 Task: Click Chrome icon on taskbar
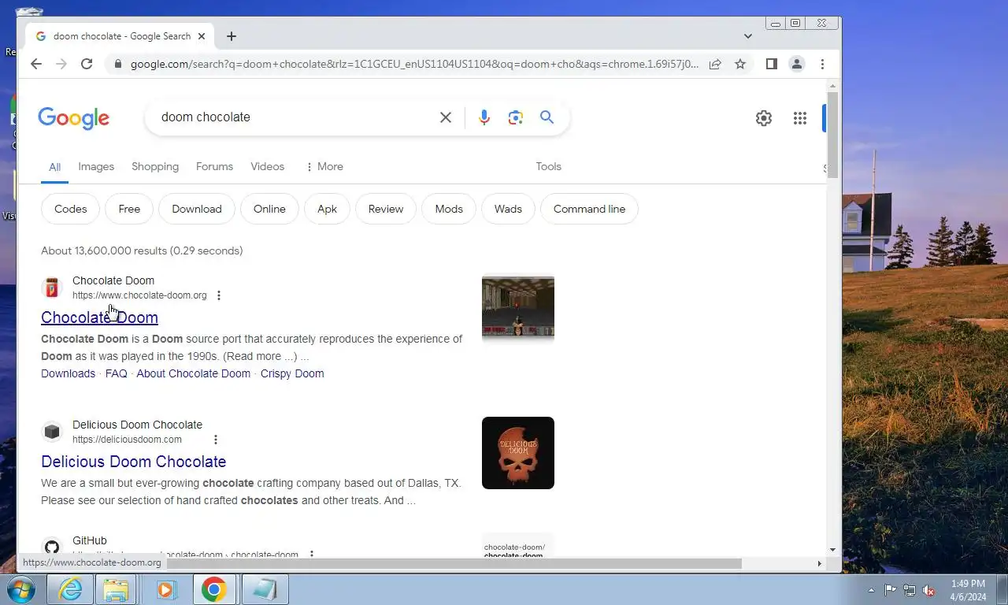pos(214,589)
